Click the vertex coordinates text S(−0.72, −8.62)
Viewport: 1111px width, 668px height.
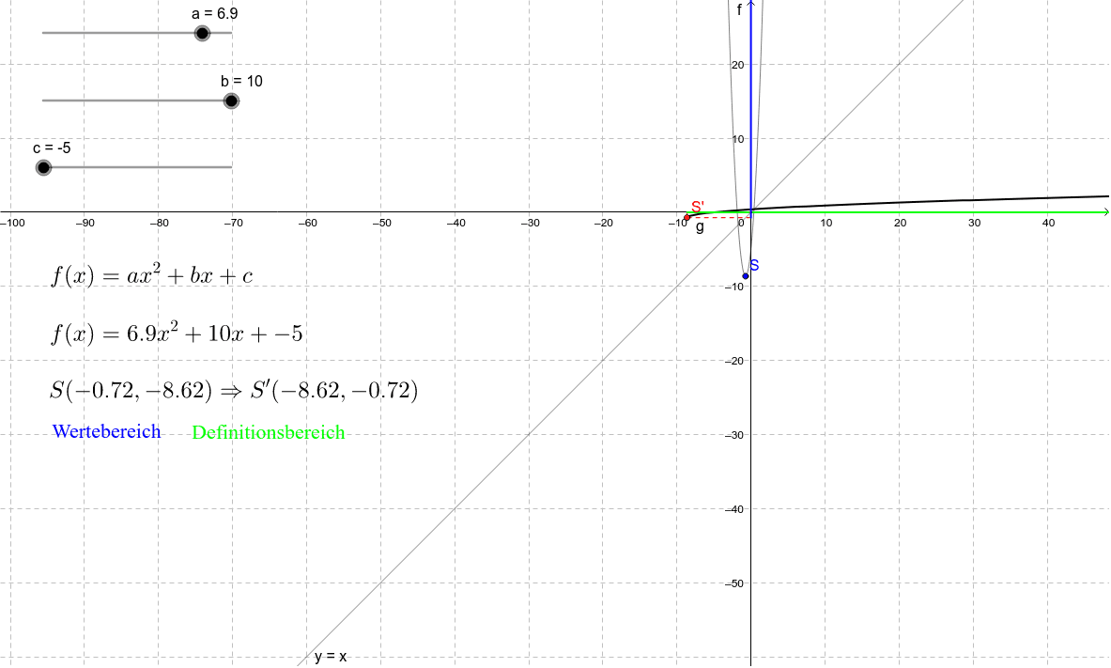[131, 390]
